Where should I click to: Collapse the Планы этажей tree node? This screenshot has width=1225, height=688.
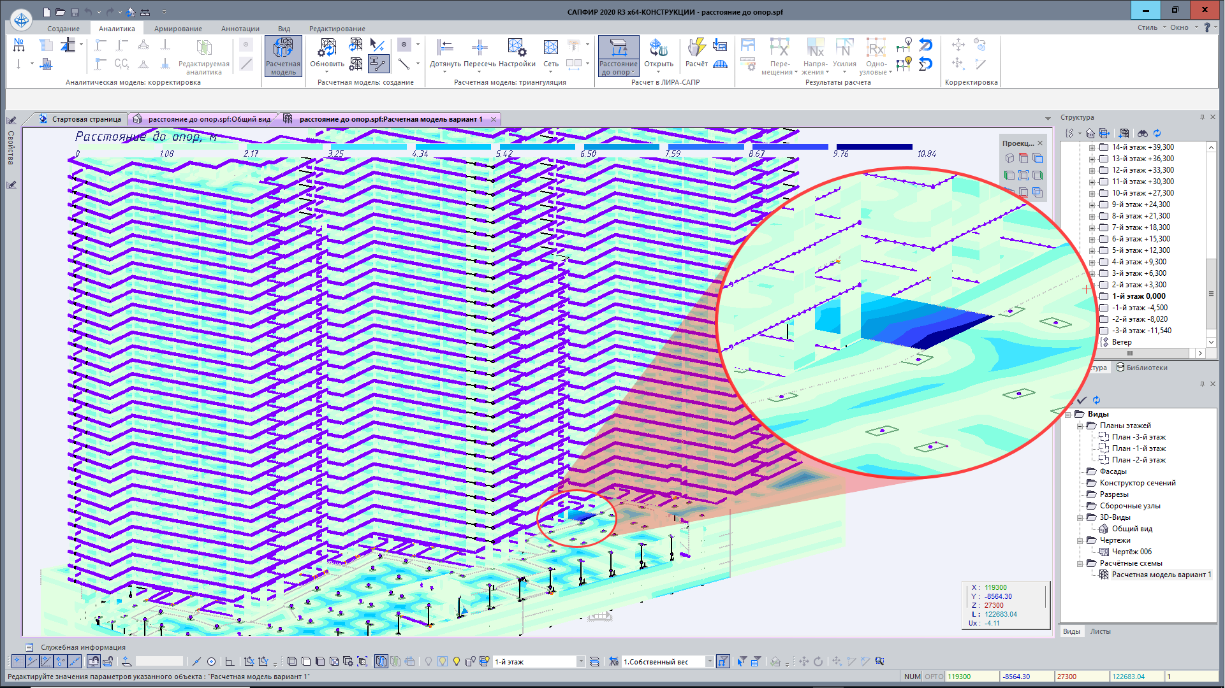1080,426
